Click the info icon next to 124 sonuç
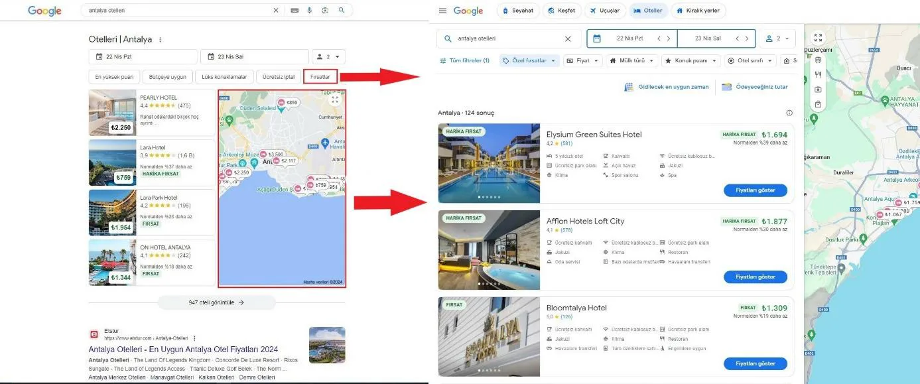 coord(789,113)
